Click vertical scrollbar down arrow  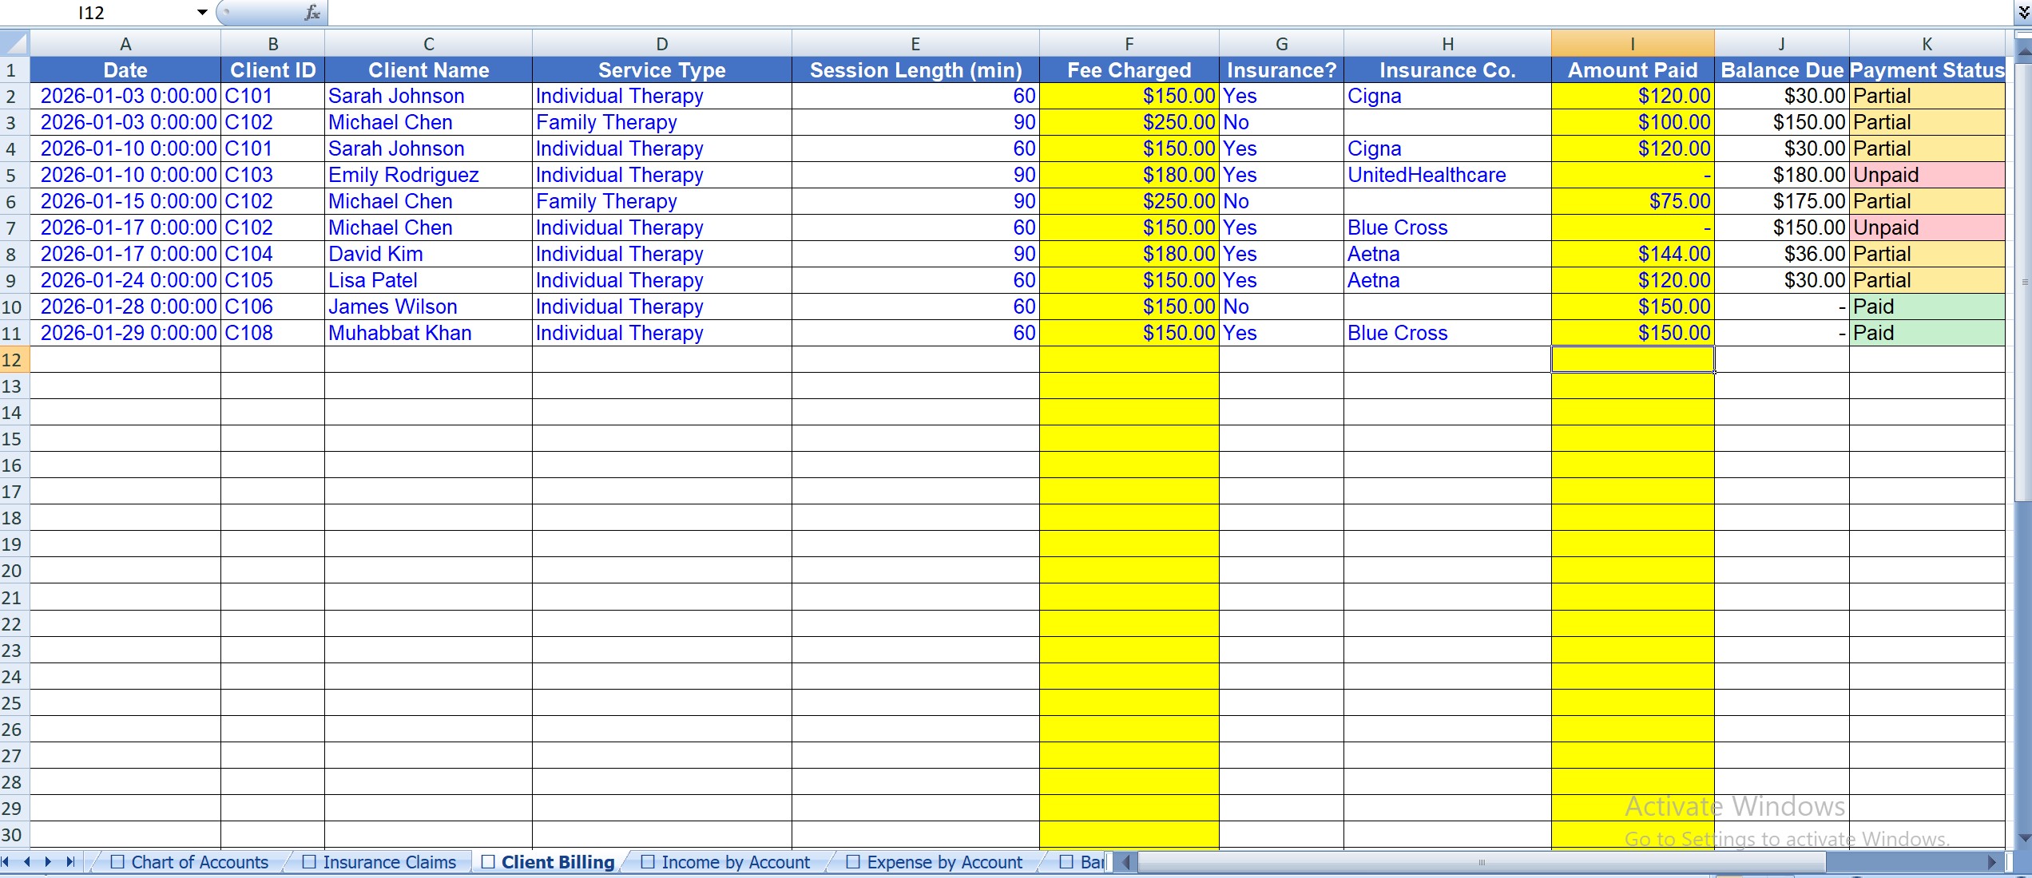[x=2024, y=837]
